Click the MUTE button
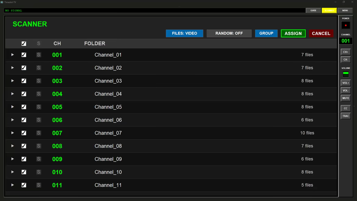This screenshot has width=357, height=201. [346, 98]
